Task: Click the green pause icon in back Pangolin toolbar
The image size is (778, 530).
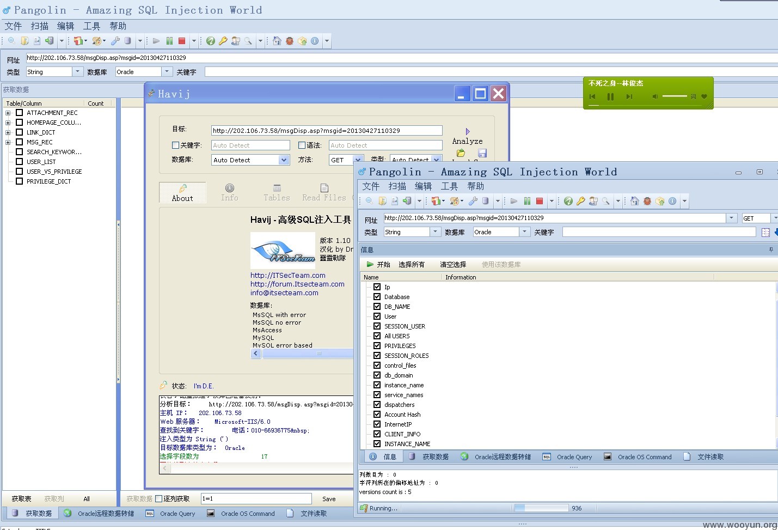Action: [169, 41]
